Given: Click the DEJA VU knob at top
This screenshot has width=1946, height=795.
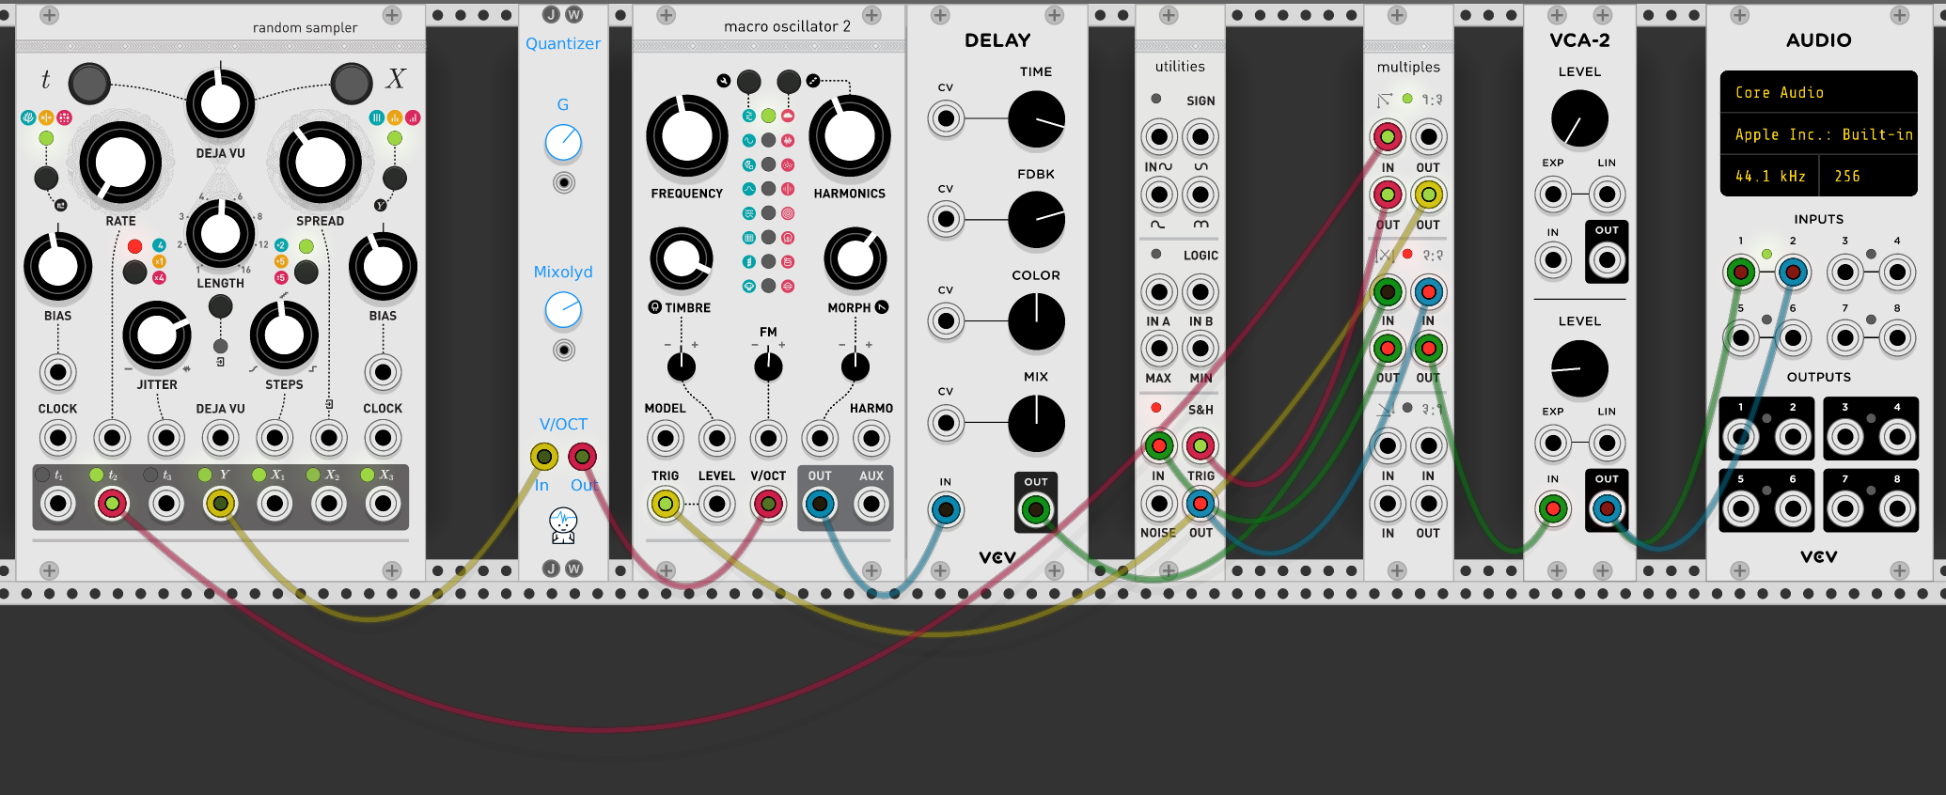Looking at the screenshot, I should point(220,103).
